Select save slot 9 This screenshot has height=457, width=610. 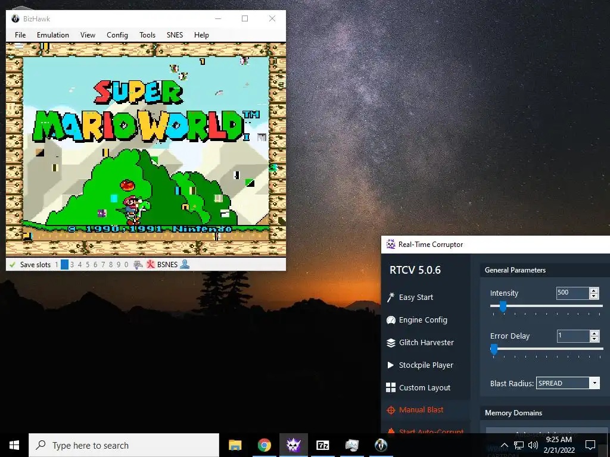119,265
